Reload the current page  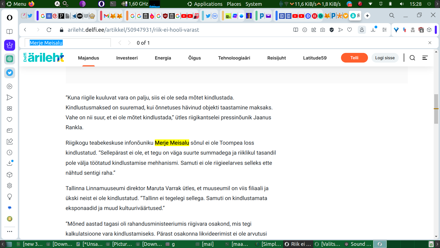49,30
